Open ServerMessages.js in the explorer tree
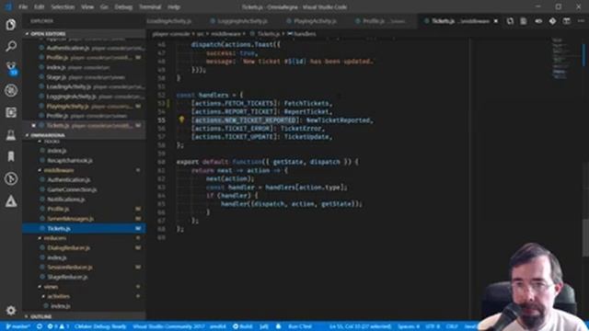Viewport: 589px width, 331px height. click(70, 219)
